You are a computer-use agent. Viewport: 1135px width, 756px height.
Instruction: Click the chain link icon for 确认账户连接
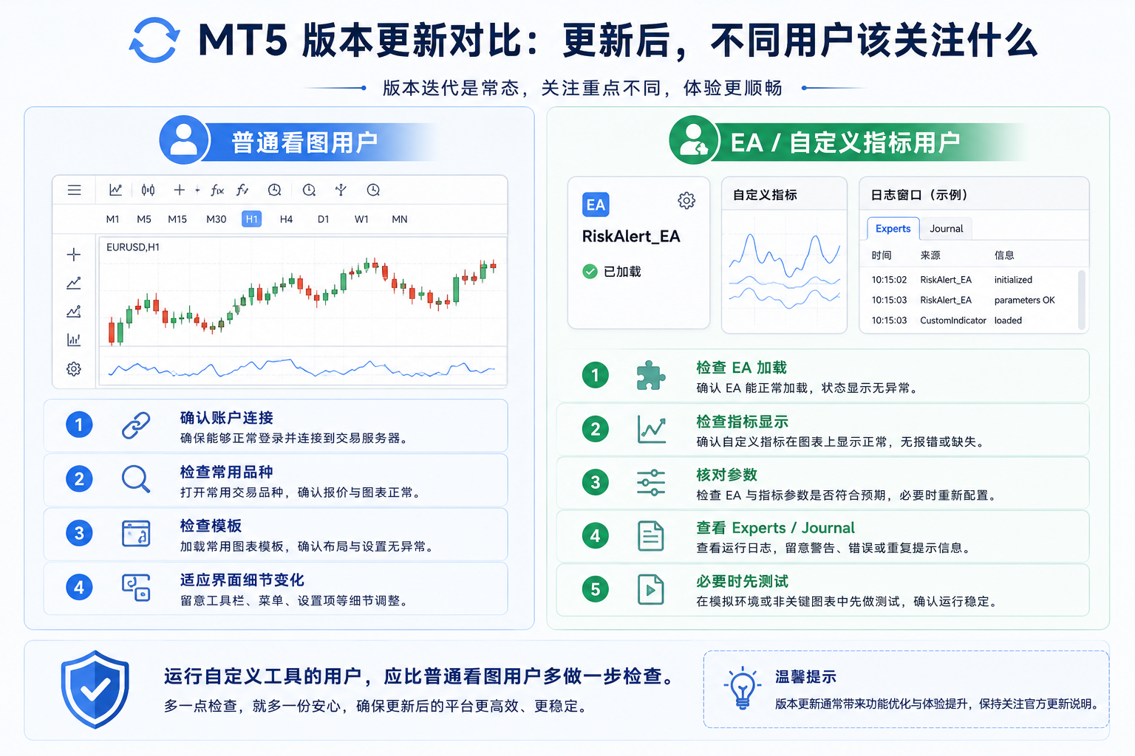tap(136, 425)
